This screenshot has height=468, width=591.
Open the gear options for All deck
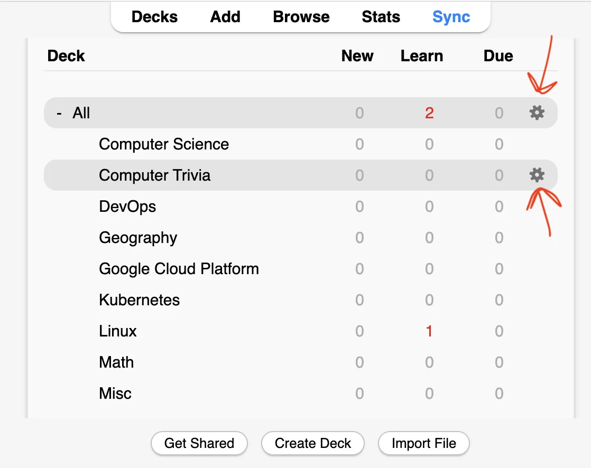[537, 113]
